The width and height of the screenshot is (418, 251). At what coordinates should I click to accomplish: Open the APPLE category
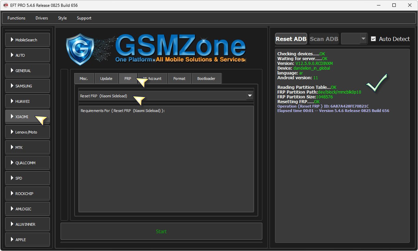point(27,239)
